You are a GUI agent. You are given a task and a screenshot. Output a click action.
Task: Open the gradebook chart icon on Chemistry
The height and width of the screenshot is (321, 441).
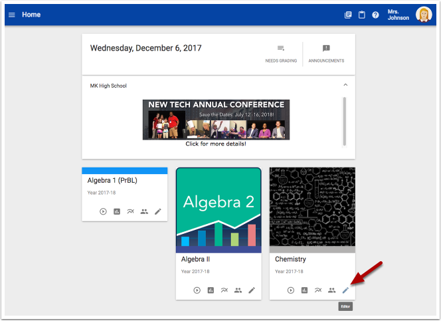coord(304,290)
